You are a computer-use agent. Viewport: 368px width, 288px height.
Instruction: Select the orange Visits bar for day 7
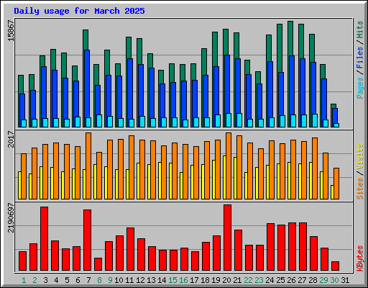tap(88, 166)
